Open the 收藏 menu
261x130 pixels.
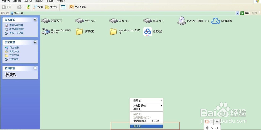click(39, 1)
